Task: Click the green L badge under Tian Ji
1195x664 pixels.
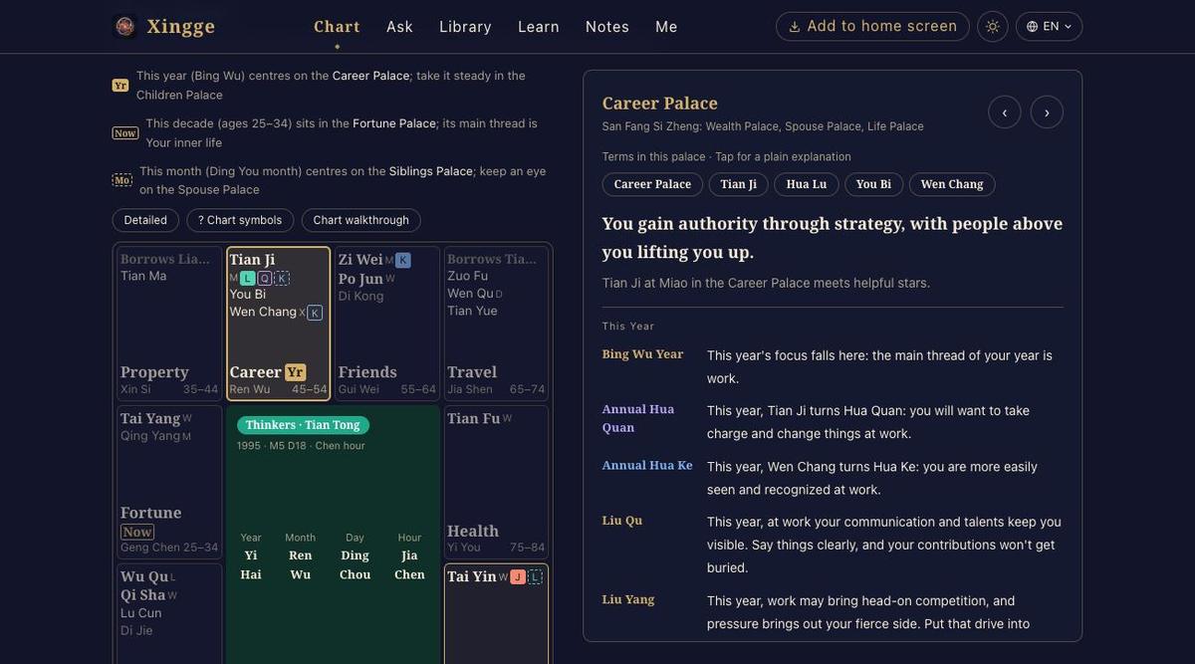Action: coord(248,279)
